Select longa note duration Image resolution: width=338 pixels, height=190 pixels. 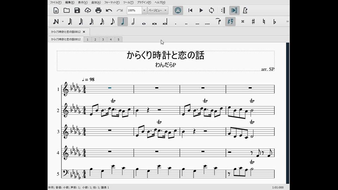pyautogui.click(x=165, y=21)
